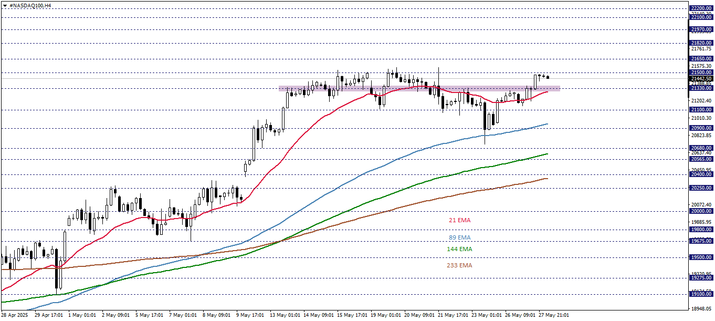The height and width of the screenshot is (321, 715).
Task: Click the 26 May 09:01 time label
Action: 521,316
